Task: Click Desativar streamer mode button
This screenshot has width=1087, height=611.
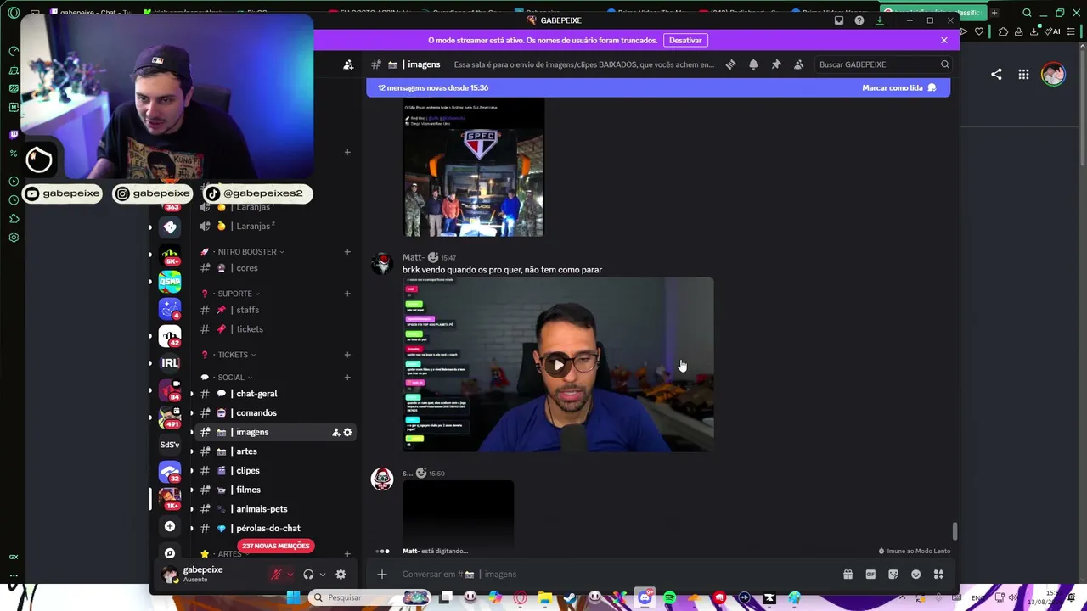Action: tap(685, 40)
